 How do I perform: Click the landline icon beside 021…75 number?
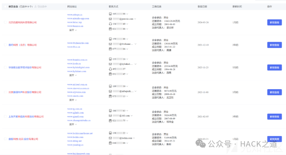pyautogui.click(x=110, y=121)
